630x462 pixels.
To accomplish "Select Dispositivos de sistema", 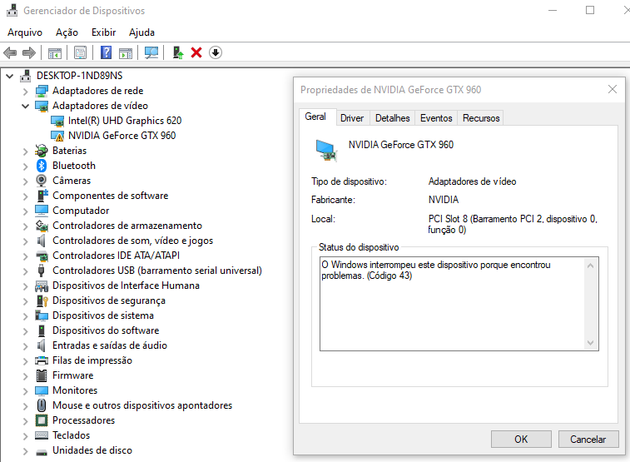I will pyautogui.click(x=103, y=315).
